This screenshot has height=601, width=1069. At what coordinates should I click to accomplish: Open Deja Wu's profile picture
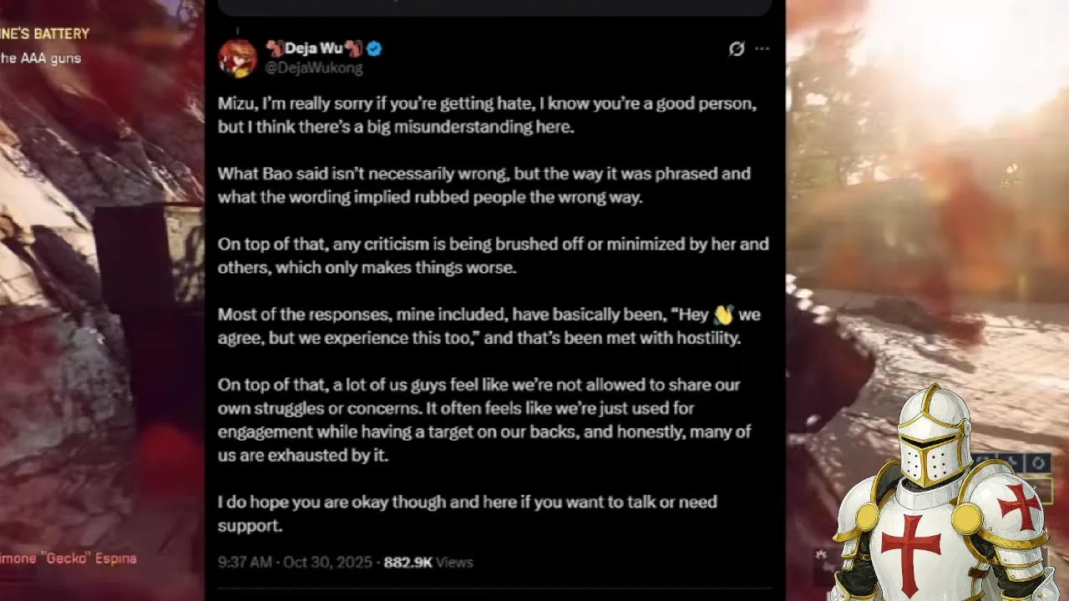coord(236,58)
